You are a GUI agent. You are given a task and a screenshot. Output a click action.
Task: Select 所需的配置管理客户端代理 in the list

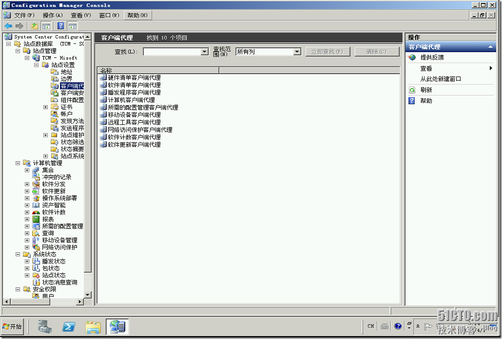(x=143, y=107)
